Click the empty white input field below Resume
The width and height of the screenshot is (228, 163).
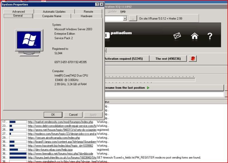coord(164,94)
